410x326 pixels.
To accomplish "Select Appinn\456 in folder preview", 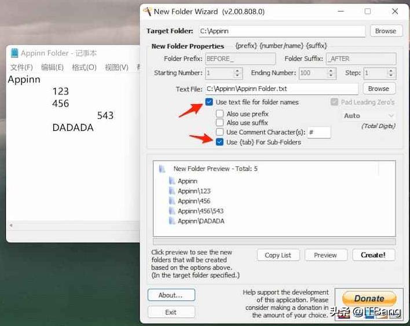I will pos(194,201).
